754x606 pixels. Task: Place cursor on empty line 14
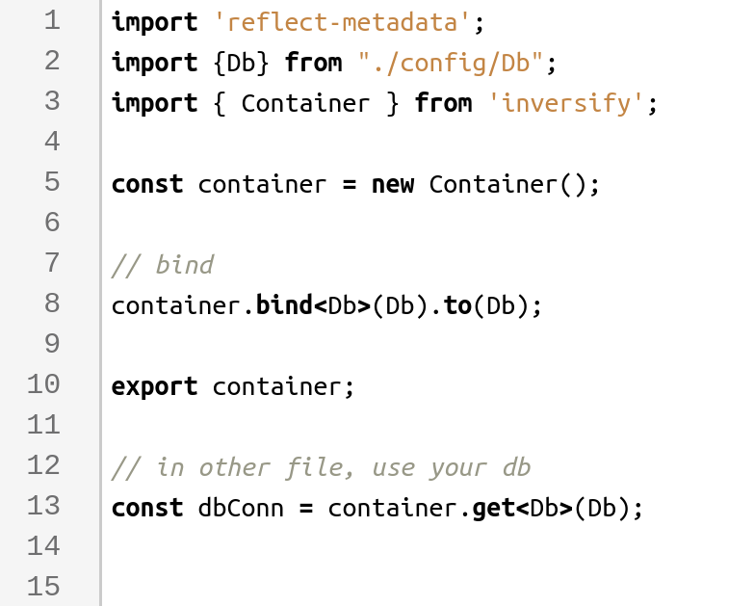[289, 547]
